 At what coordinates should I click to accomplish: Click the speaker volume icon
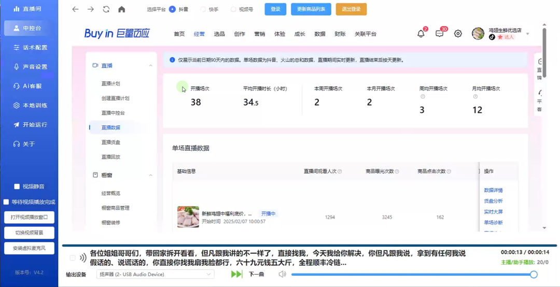tap(283, 274)
